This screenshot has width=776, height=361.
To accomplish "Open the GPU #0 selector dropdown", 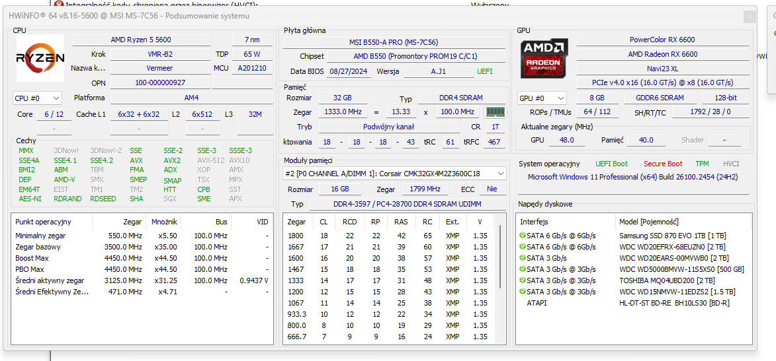I will (x=542, y=98).
